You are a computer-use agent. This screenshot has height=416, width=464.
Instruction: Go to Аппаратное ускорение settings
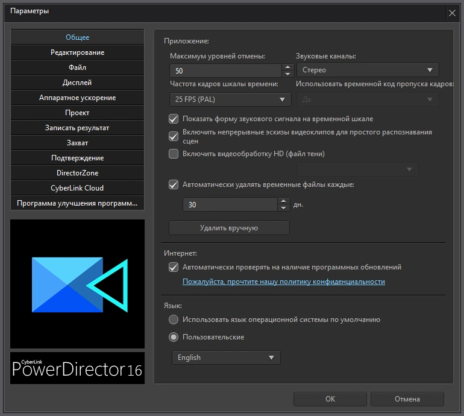coord(77,98)
